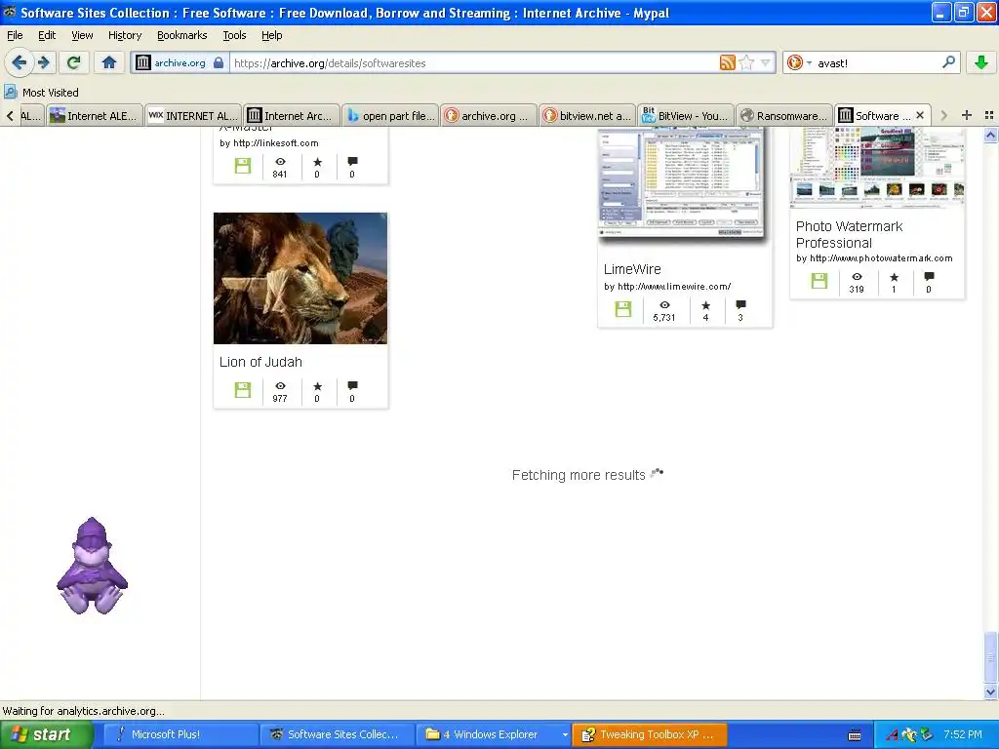999x749 pixels.
Task: Open a new tab with plus
Action: coord(967,115)
